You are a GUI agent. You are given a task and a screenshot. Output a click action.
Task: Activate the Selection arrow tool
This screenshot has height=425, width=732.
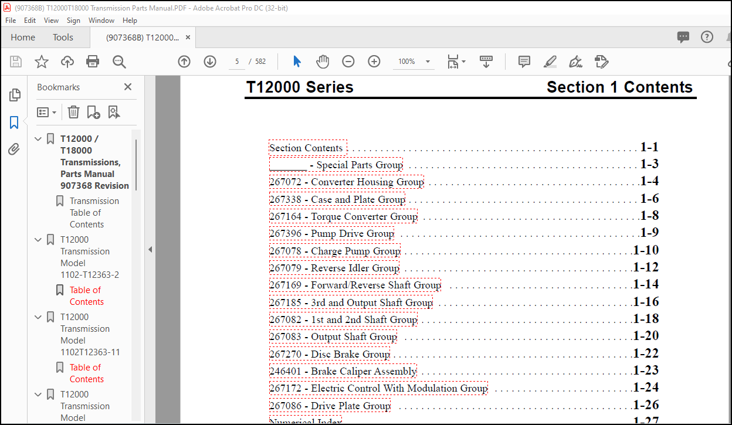(x=297, y=62)
